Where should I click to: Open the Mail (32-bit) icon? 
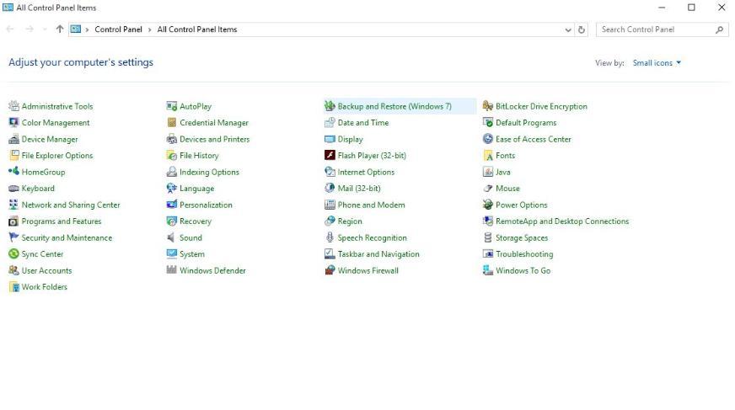click(330, 188)
